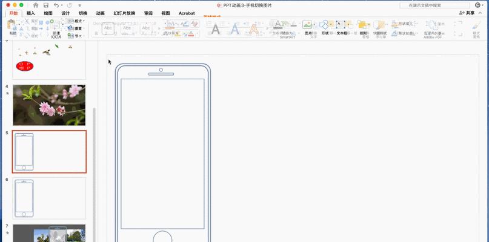The image size is (489, 242).
Task: Select slide 3 thumbnail with red oval
Action: pos(49,60)
